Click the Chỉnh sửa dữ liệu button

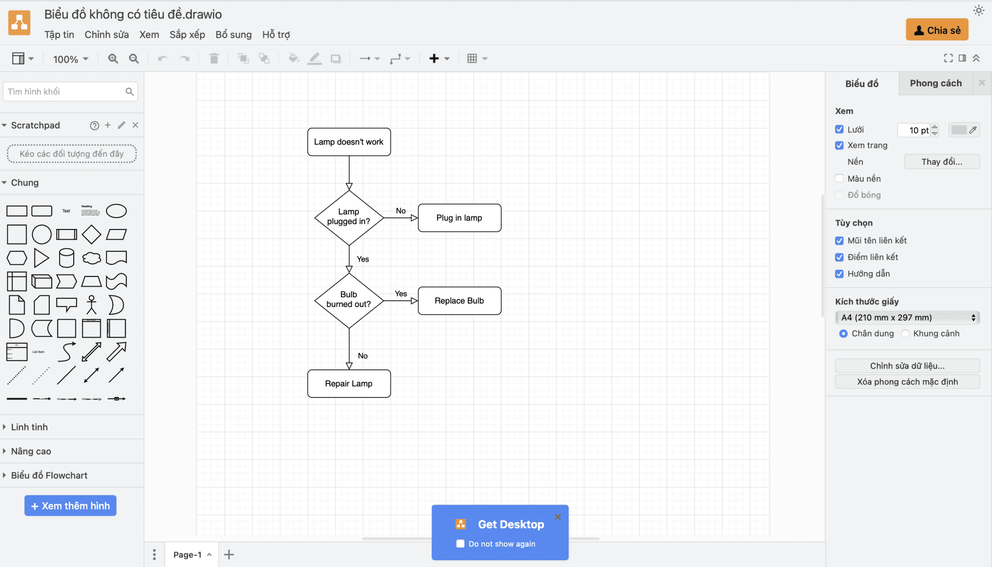[x=907, y=366]
